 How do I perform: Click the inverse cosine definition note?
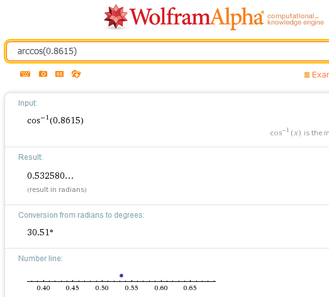click(299, 132)
